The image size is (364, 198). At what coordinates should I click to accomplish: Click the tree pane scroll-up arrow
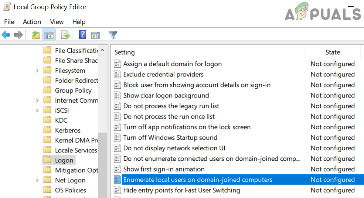(102, 50)
